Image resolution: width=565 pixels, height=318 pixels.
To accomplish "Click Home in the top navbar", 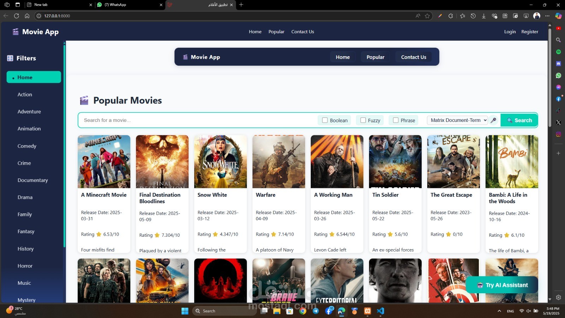I will pyautogui.click(x=255, y=32).
